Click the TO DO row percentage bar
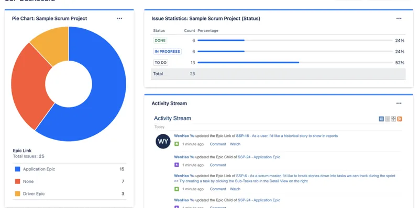This screenshot has width=419, height=208. click(x=295, y=63)
